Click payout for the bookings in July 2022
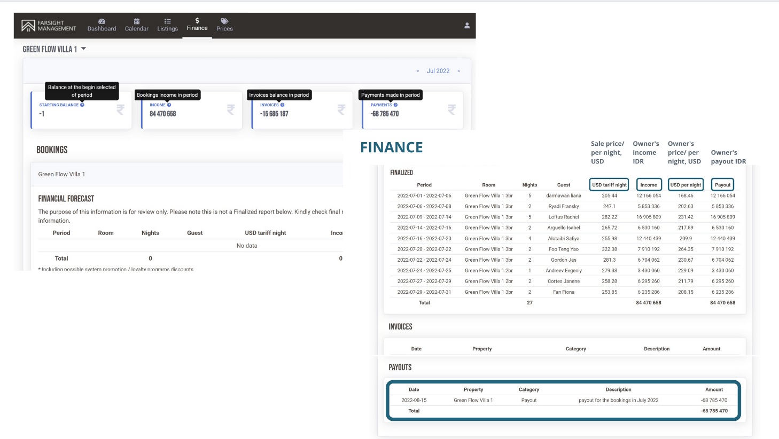The image size is (779, 439). tap(618, 400)
